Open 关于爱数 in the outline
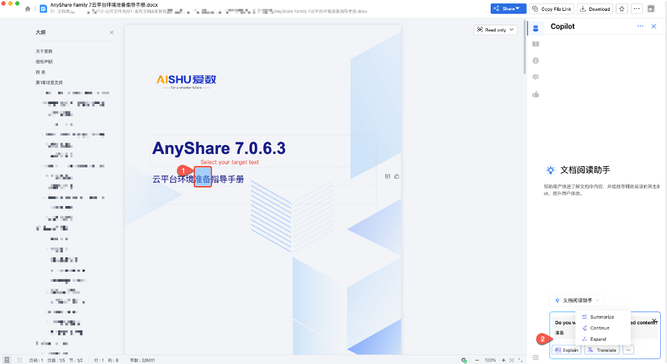The height and width of the screenshot is (364, 667). point(44,51)
